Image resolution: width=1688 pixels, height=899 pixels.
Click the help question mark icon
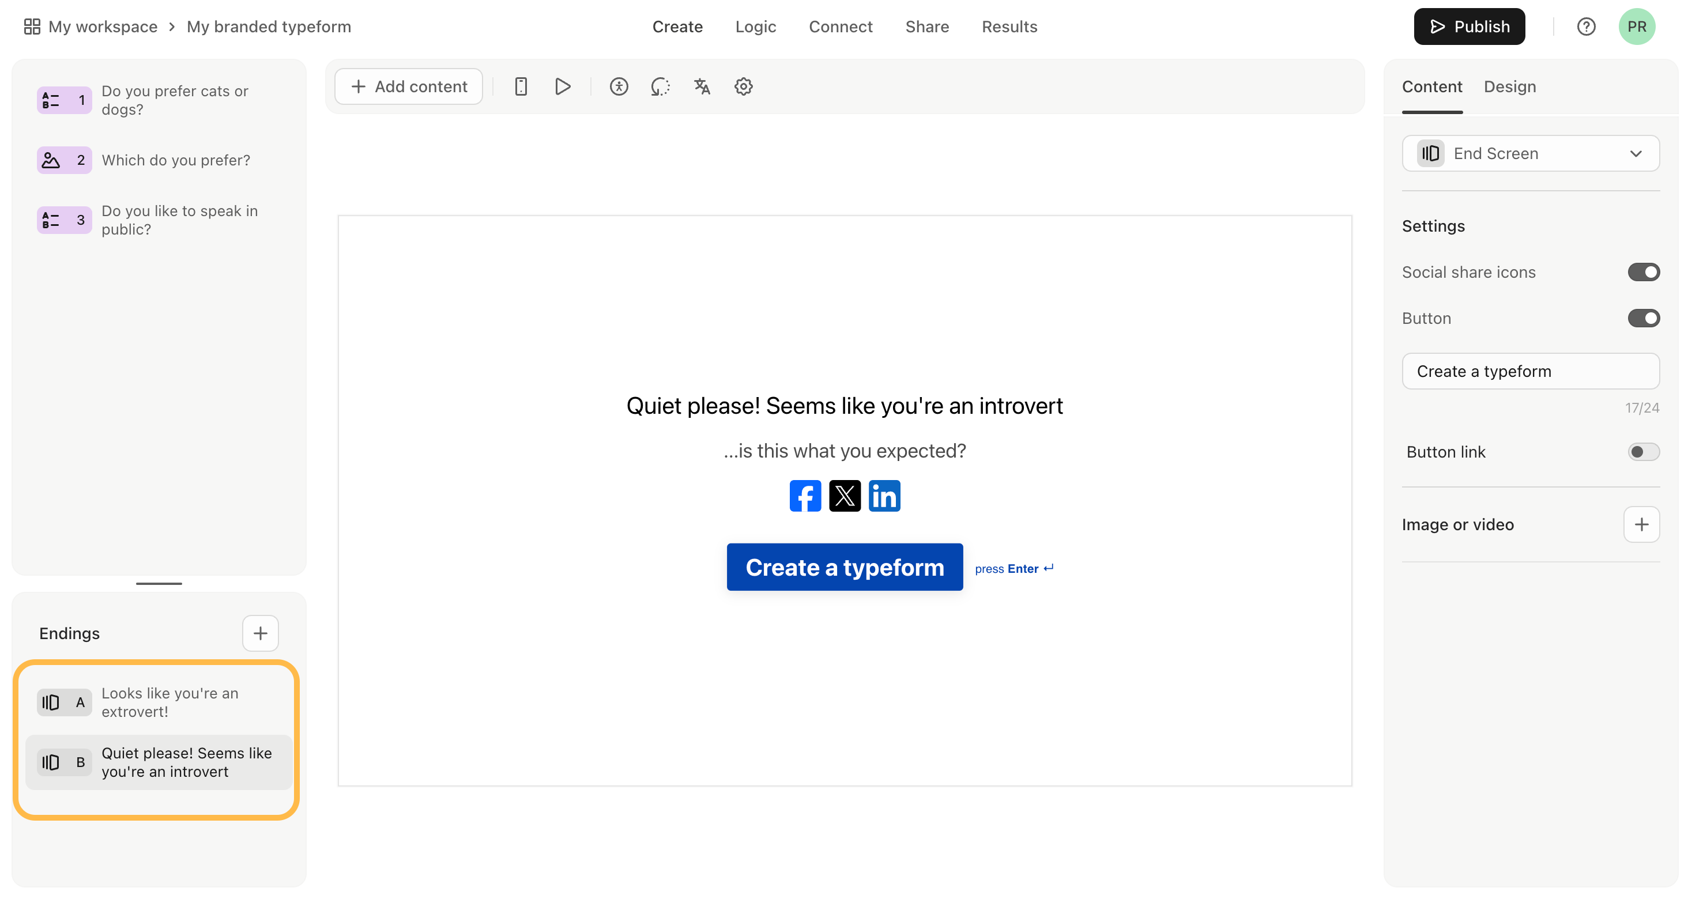coord(1586,27)
